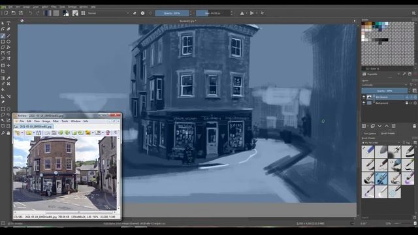Screen dimensions: 418x235
Task: Open the gradient chooser in toolbar
Action: (48, 13)
